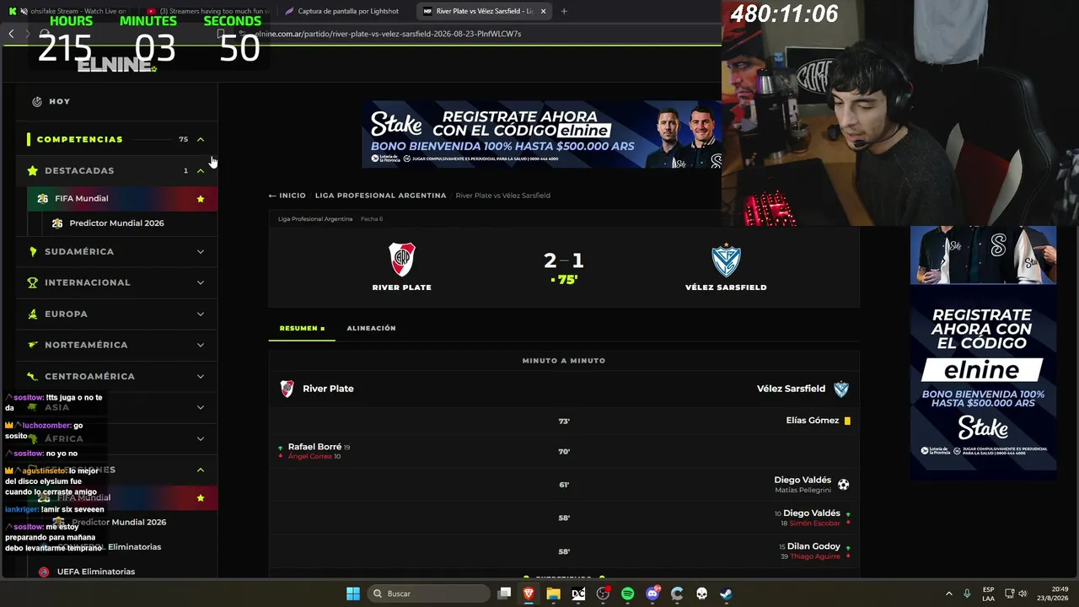Open the skull icon app in taskbar
The width and height of the screenshot is (1079, 607).
701,594
